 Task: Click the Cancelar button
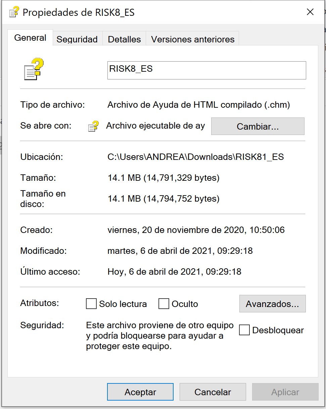[x=213, y=392]
